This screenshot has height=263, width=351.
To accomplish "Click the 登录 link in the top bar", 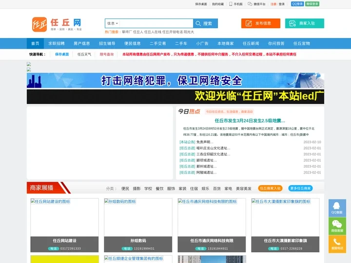I will coord(282,4).
